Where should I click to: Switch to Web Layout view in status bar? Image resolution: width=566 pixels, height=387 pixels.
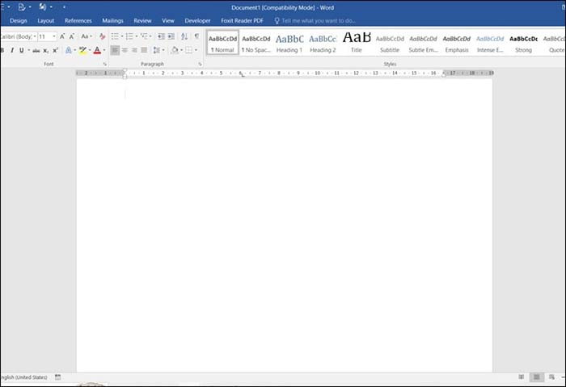(551, 377)
